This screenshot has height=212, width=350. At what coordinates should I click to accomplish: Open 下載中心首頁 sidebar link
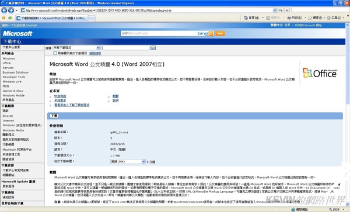(x=11, y=47)
